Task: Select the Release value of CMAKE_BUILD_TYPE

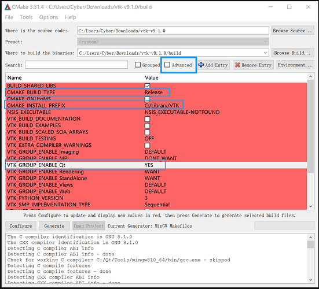Action: (153, 92)
